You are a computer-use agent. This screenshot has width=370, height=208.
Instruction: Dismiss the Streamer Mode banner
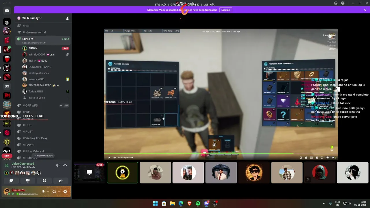point(365,10)
